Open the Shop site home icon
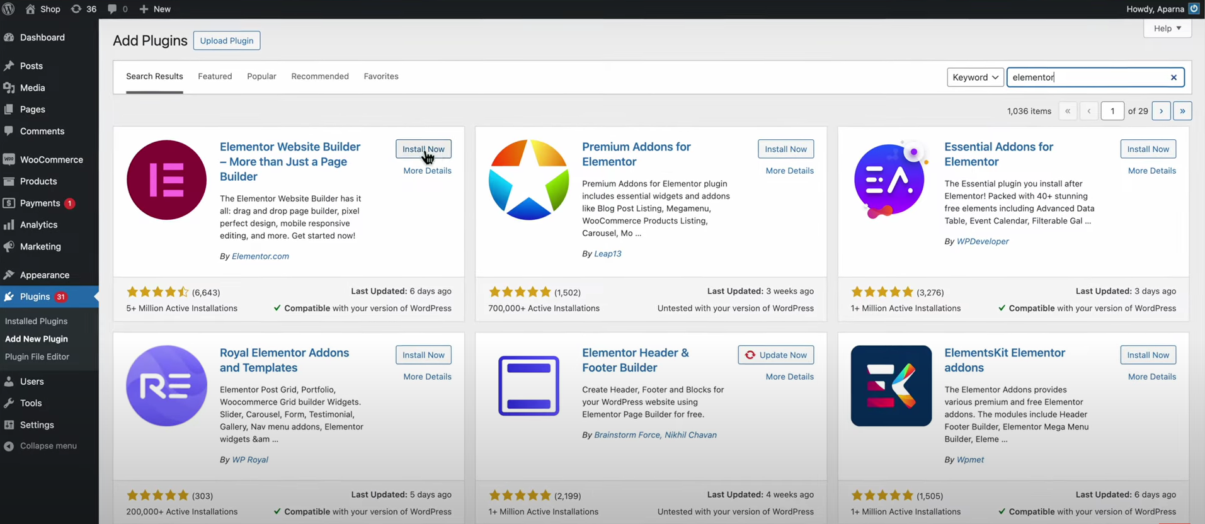This screenshot has height=524, width=1205. pyautogui.click(x=30, y=9)
